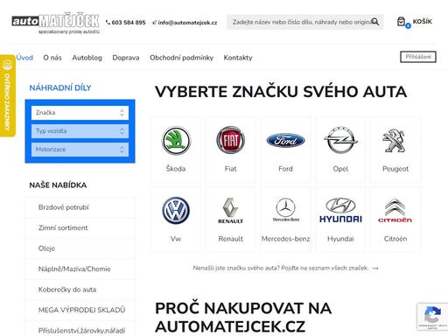Click the phone number 603 584 895

pyautogui.click(x=126, y=23)
